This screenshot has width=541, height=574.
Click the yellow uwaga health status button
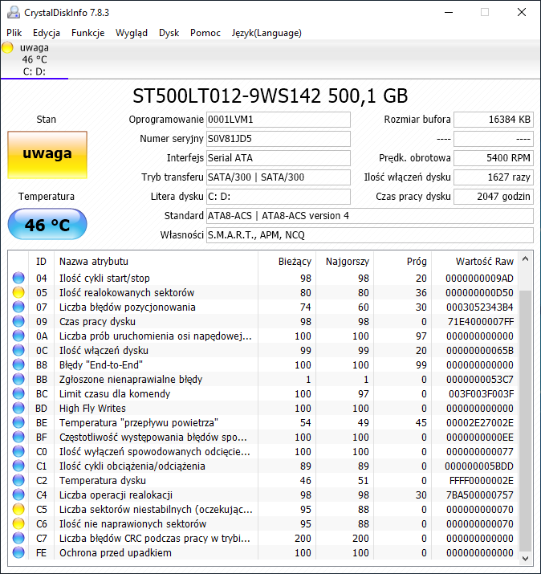pos(47,155)
